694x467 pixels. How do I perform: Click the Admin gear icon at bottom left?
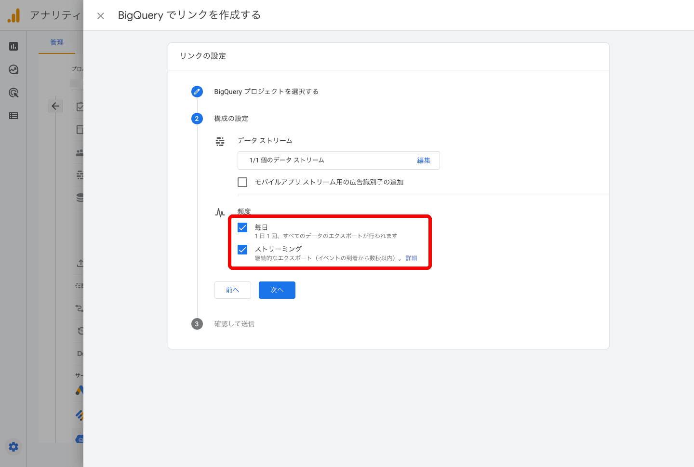point(13,447)
